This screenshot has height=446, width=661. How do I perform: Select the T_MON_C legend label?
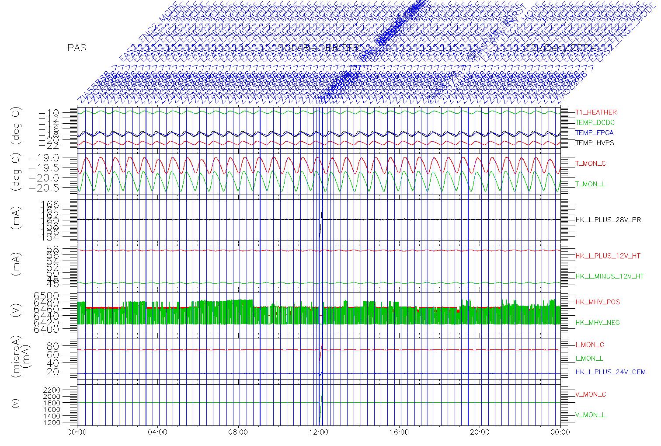point(591,164)
